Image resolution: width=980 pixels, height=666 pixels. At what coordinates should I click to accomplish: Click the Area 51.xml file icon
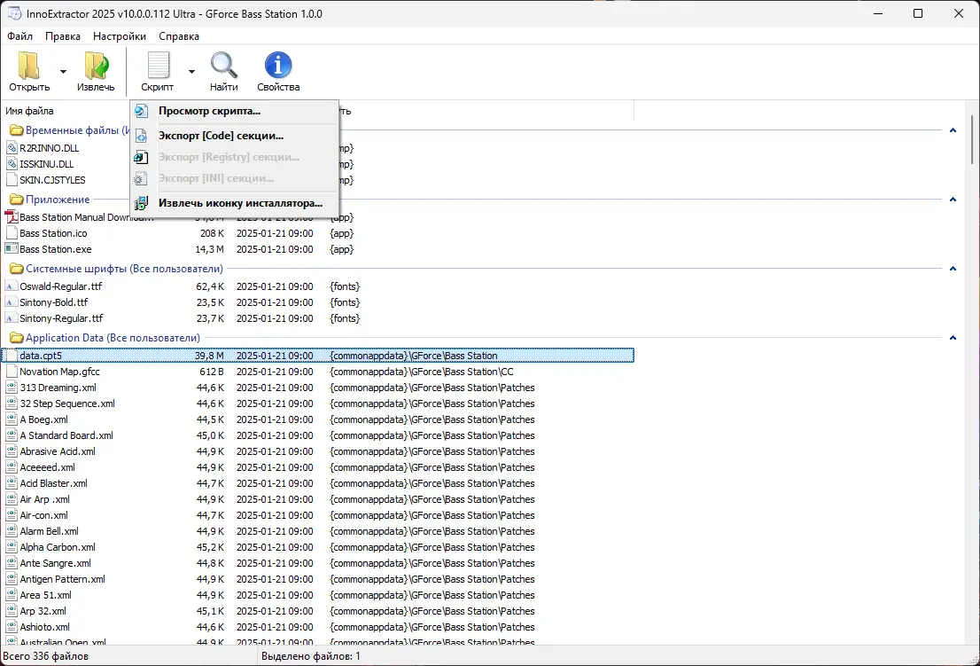[12, 595]
